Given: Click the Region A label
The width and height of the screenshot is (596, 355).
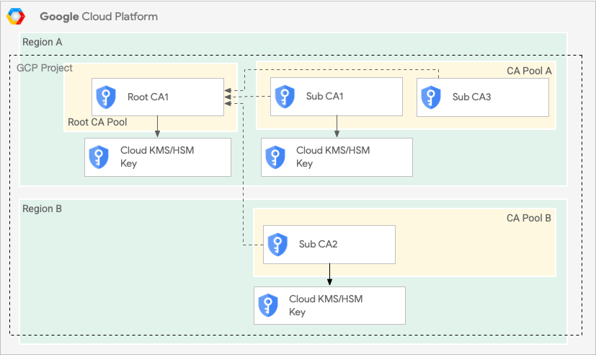Looking at the screenshot, I should pyautogui.click(x=42, y=42).
